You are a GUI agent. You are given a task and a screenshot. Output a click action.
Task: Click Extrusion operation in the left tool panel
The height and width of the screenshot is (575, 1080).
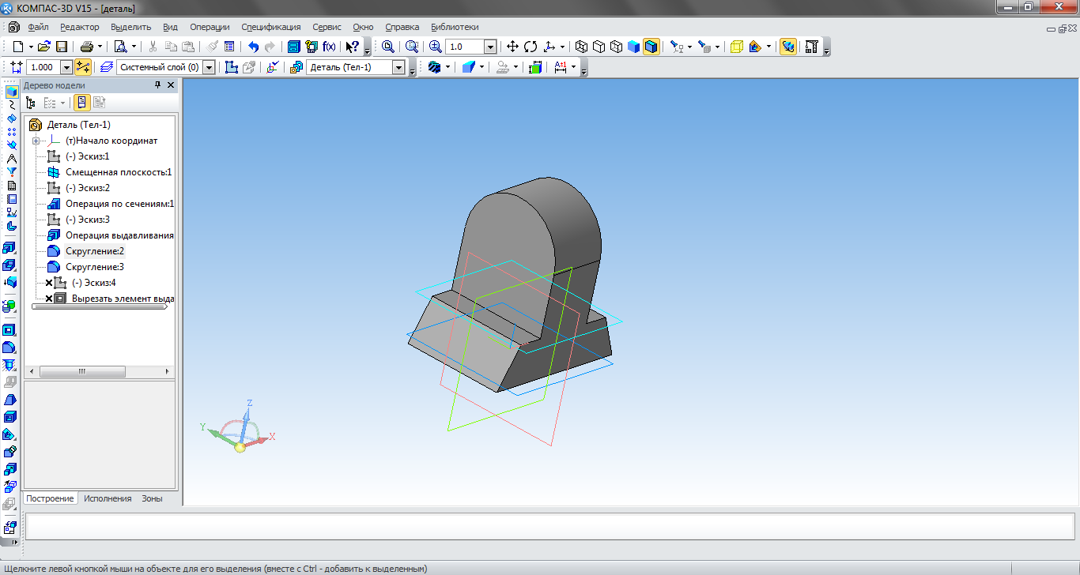click(x=11, y=247)
